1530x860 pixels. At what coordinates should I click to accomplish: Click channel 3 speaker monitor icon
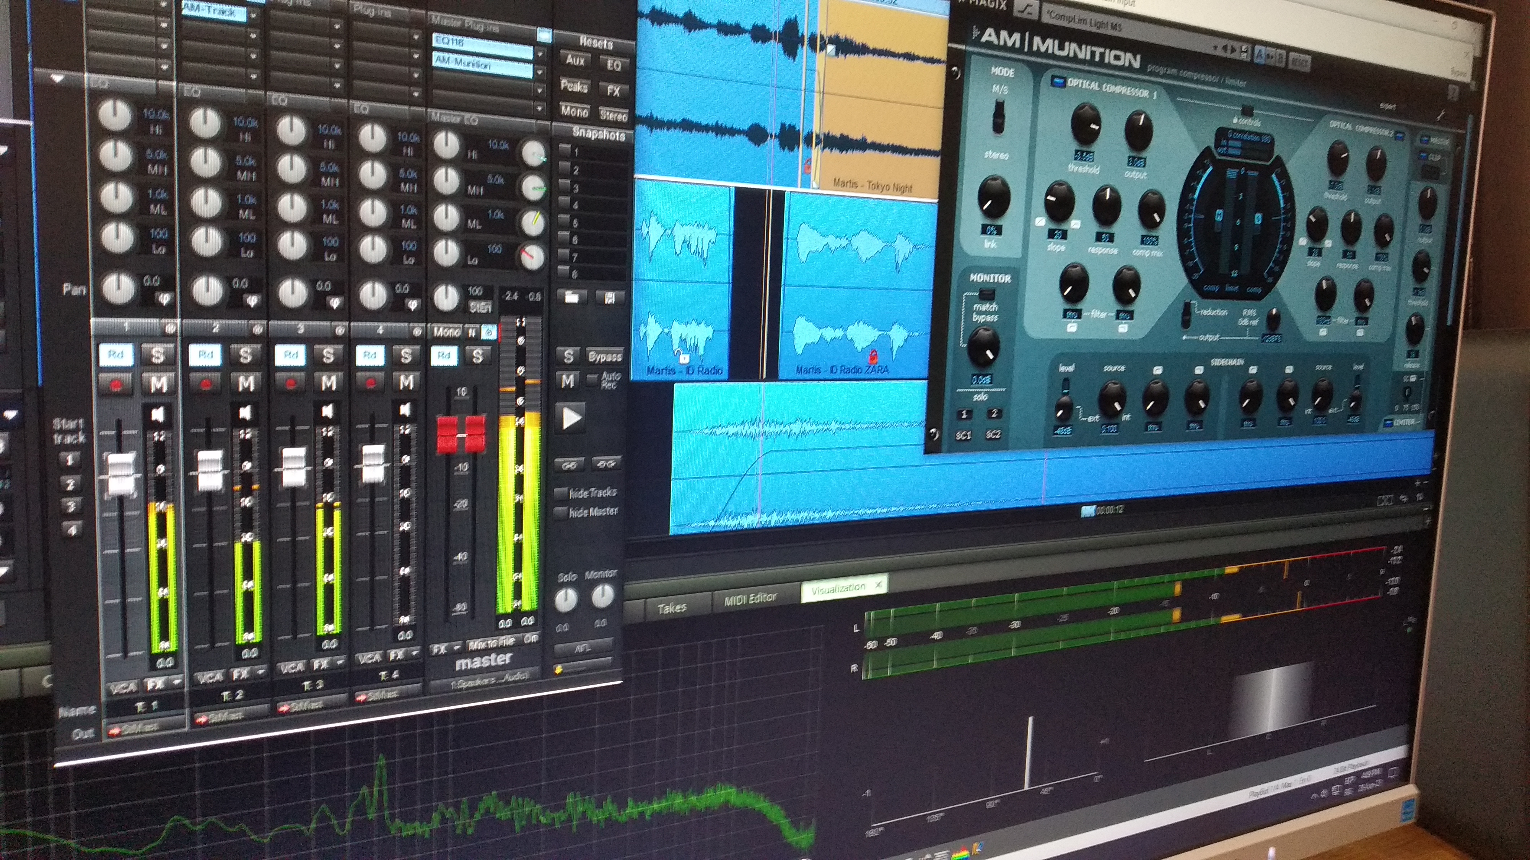[x=328, y=411]
